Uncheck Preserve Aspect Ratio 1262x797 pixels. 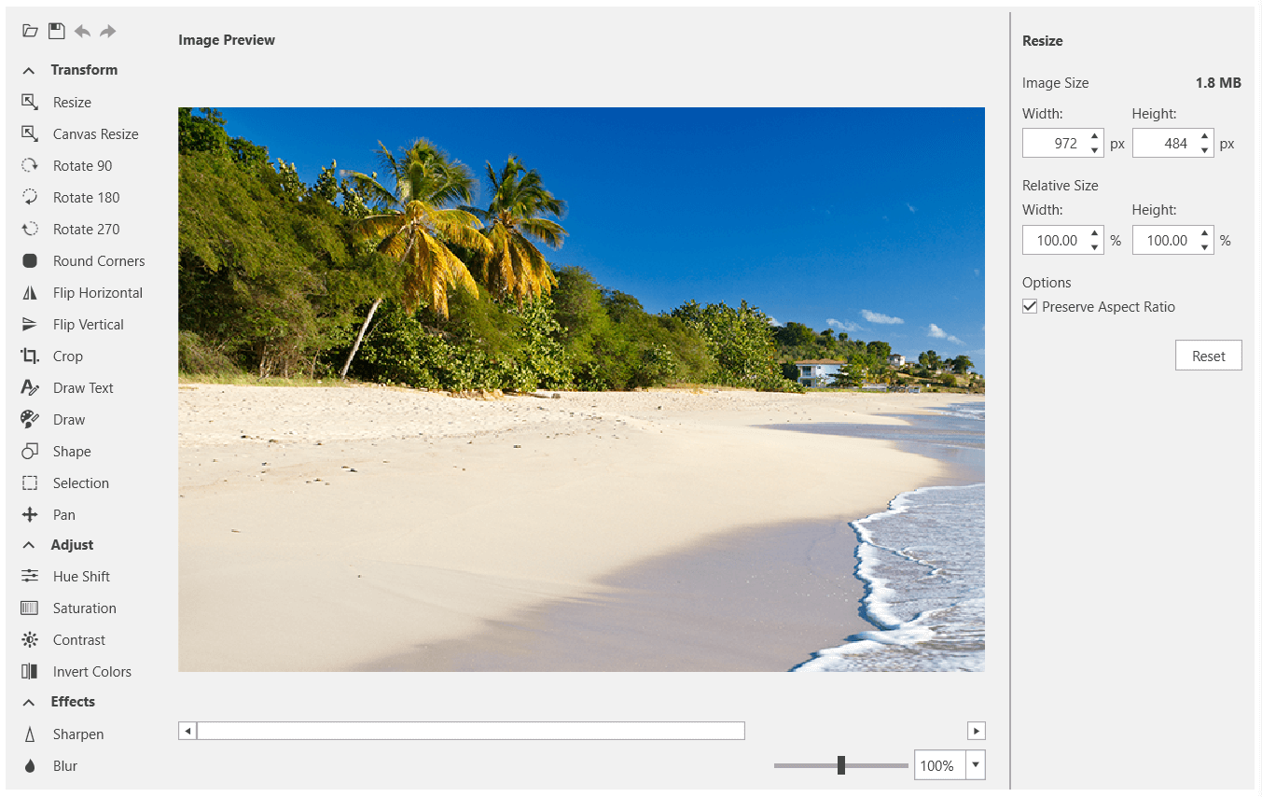[x=1030, y=306]
